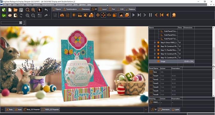Select the Pan four-arrow move tool

[x=98, y=15]
